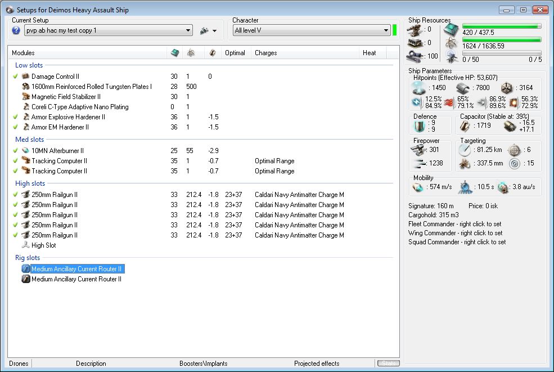Toggle the second Tracking Computer II checkmark
554x372 pixels.
pos(15,171)
